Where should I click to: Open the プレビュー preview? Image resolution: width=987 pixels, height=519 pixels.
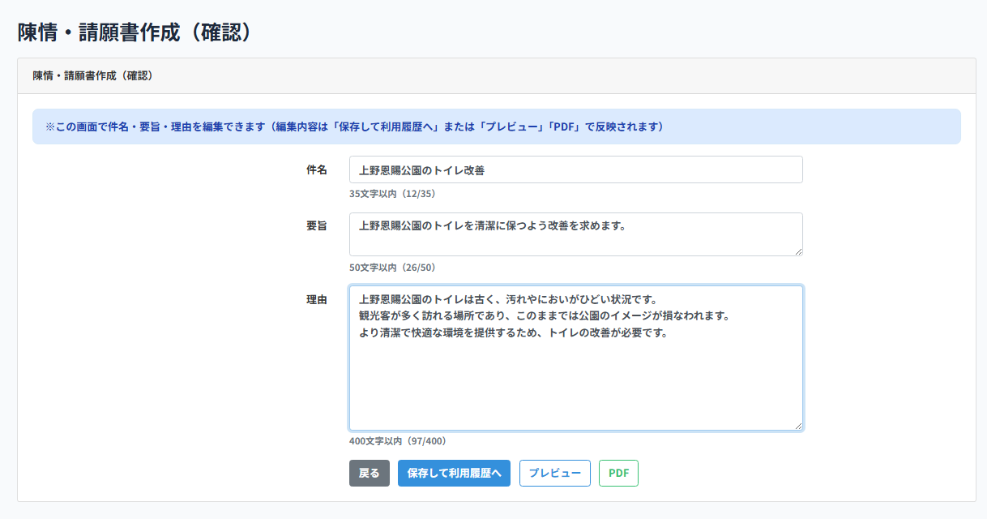554,474
